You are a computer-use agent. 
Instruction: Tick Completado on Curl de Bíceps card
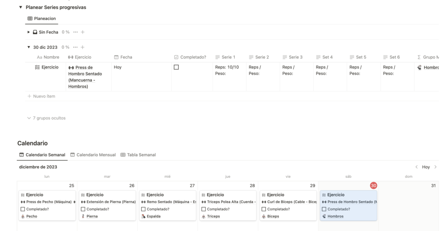(x=264, y=209)
